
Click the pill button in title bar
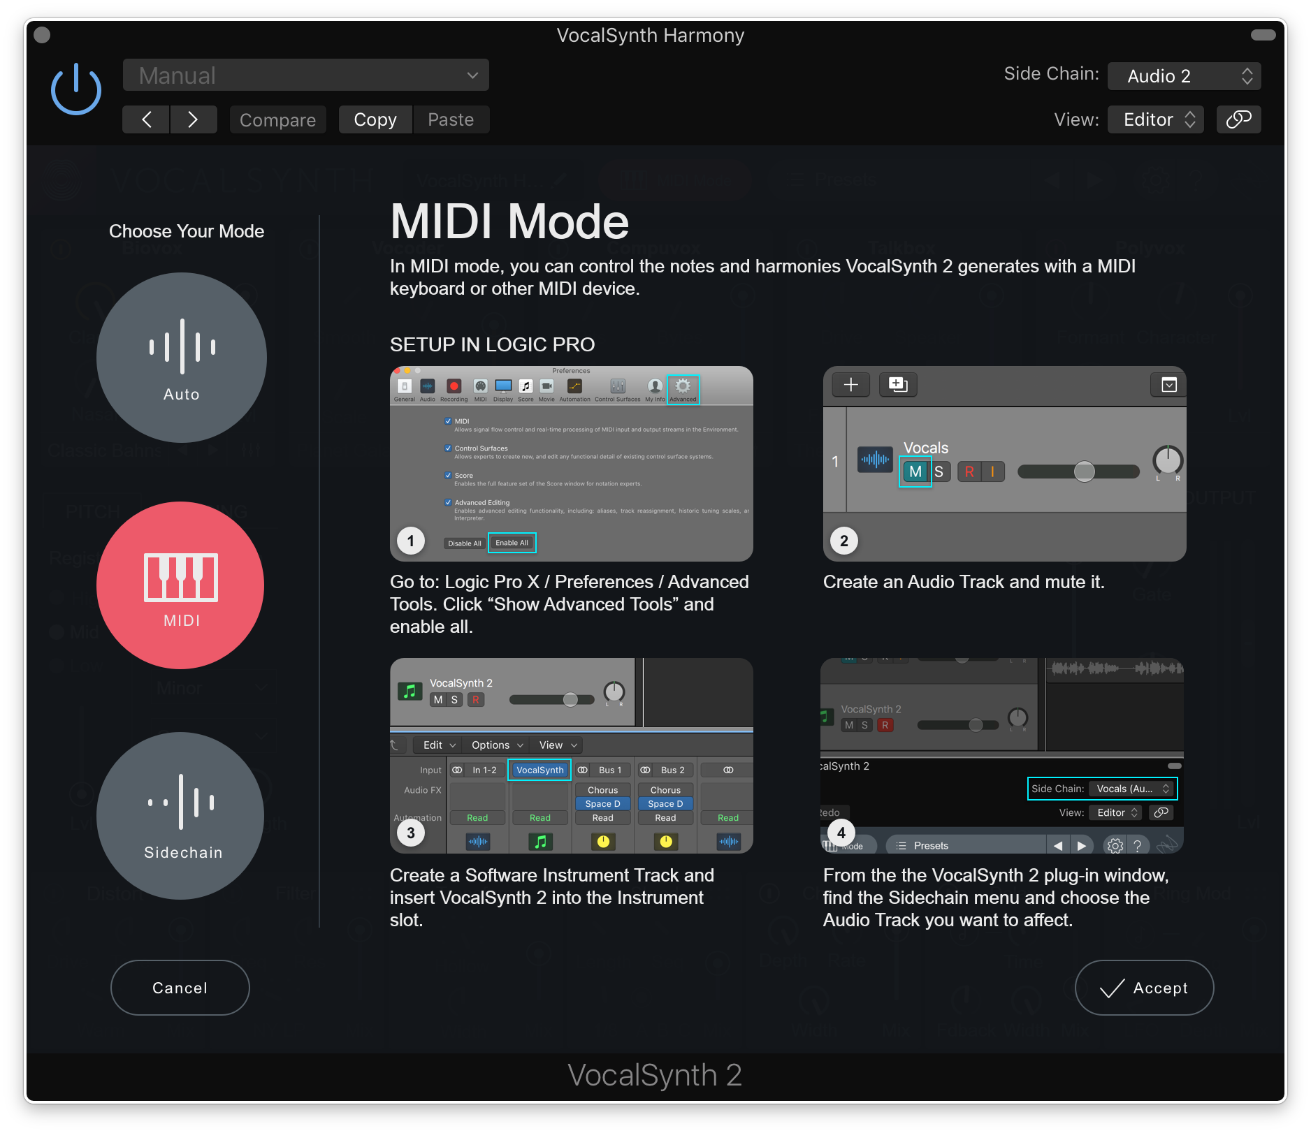(x=1263, y=35)
